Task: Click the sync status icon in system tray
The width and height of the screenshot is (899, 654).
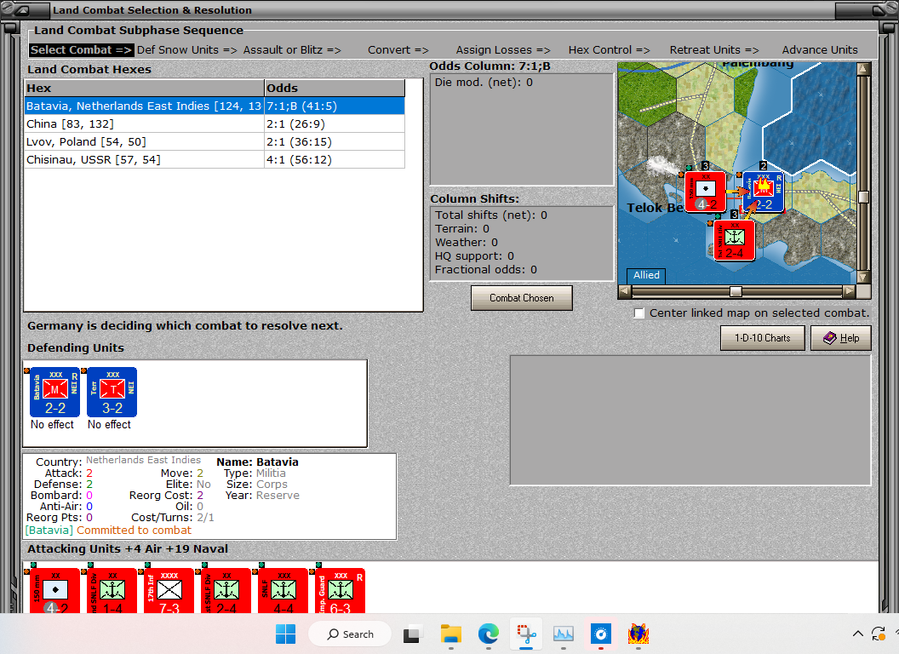Action: tap(879, 634)
